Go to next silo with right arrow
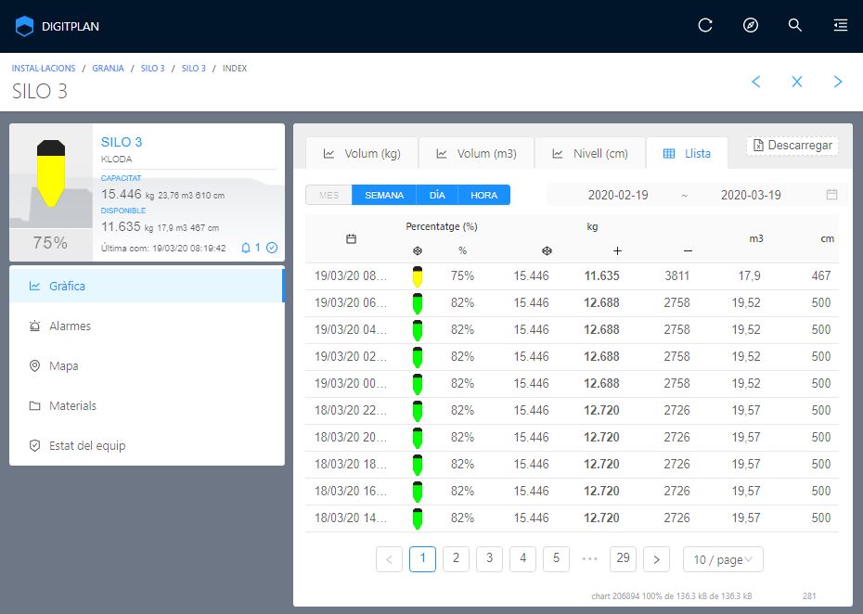 (838, 82)
